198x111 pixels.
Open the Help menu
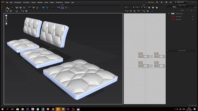(72, 2)
